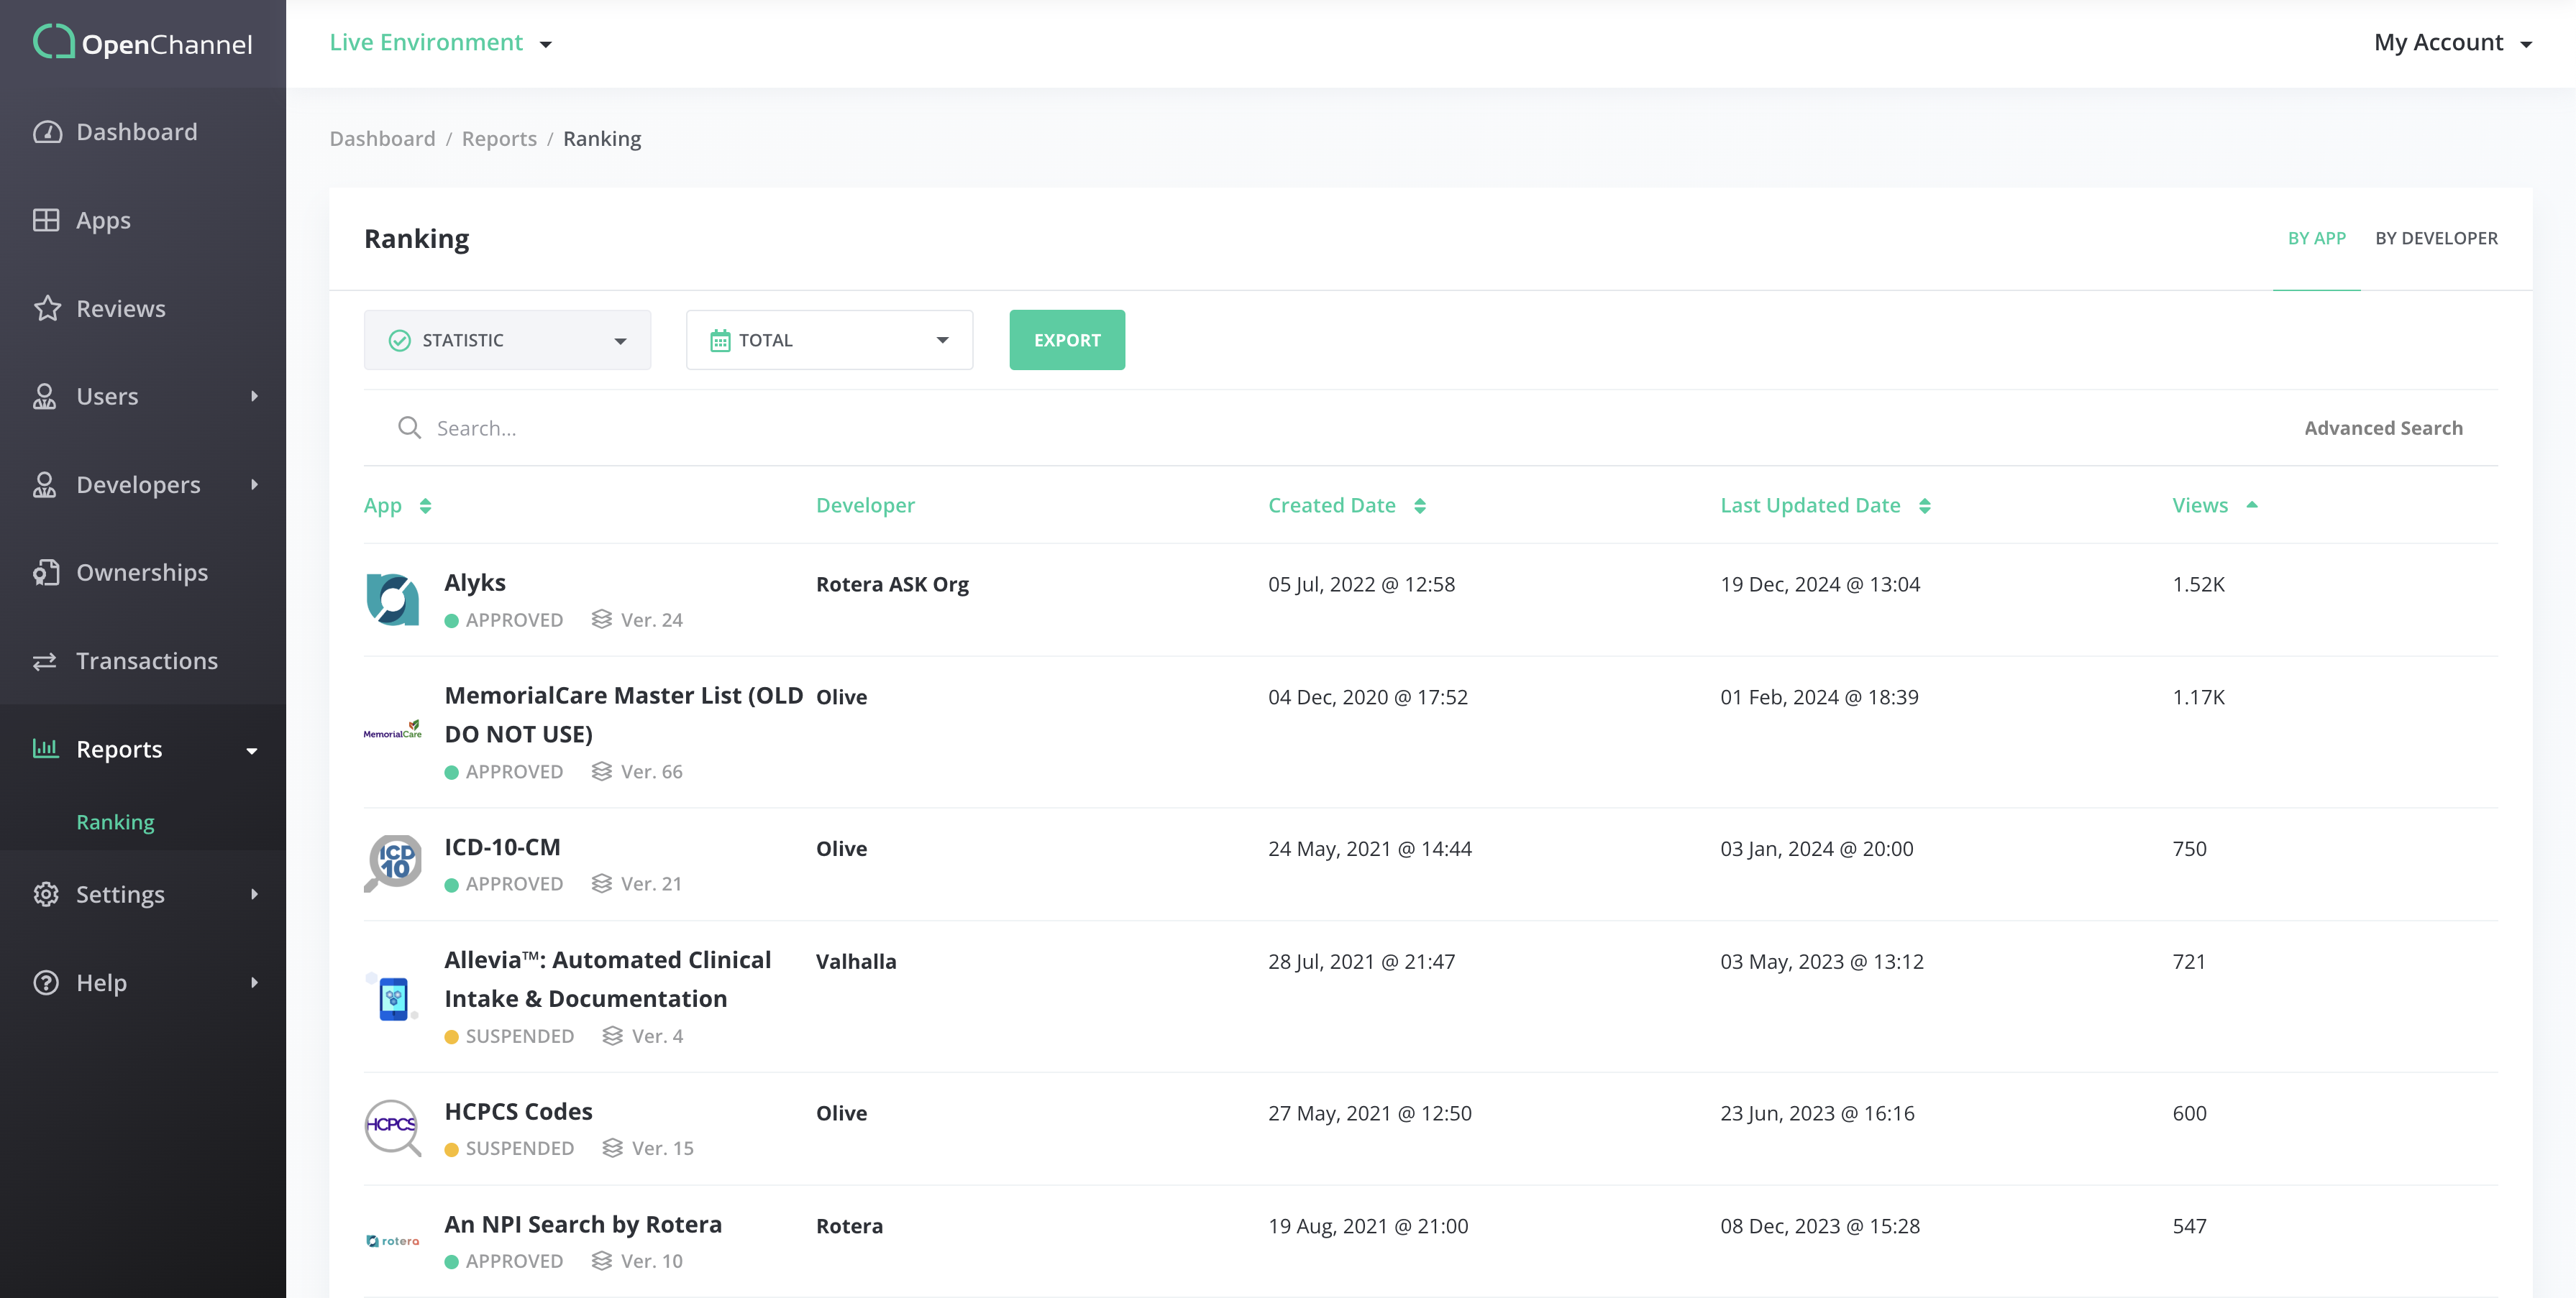Click the Dashboard gauge icon in sidebar
Viewport: 2576px width, 1298px height.
(x=47, y=132)
